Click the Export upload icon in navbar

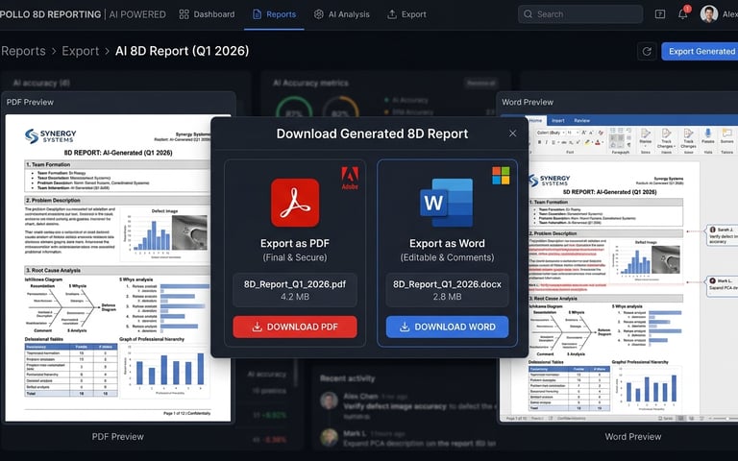[x=392, y=14]
